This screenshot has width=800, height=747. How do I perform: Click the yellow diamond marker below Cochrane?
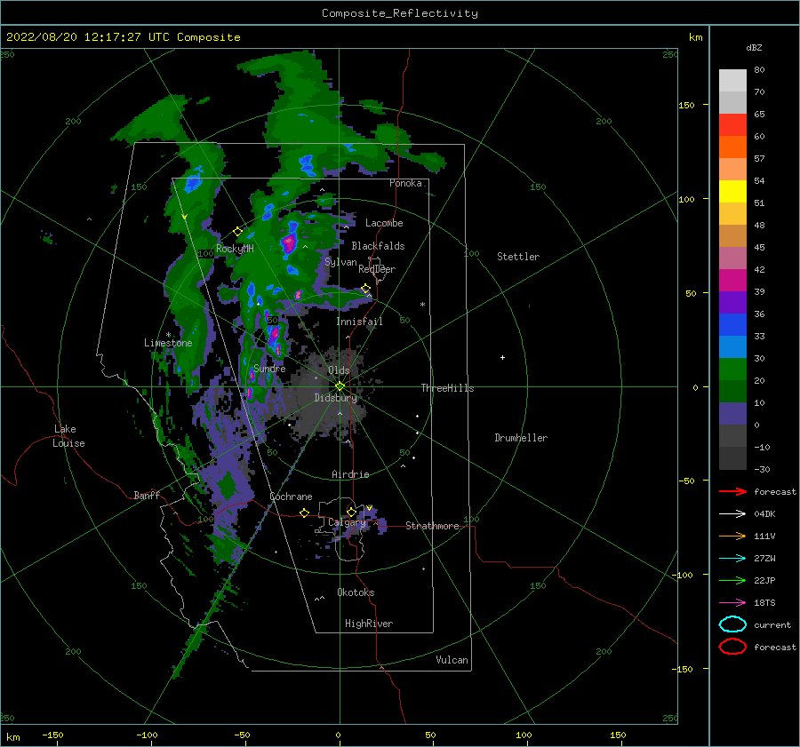pyautogui.click(x=305, y=513)
